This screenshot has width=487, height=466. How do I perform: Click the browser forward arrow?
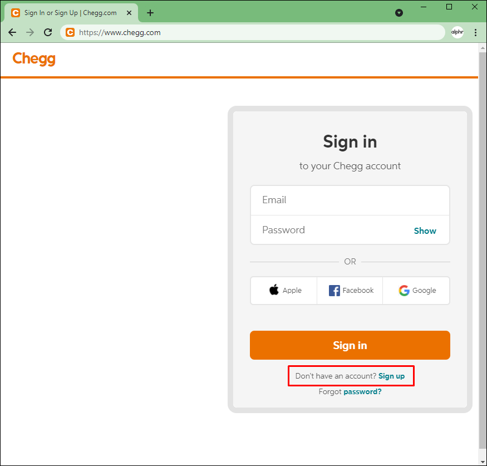click(30, 32)
